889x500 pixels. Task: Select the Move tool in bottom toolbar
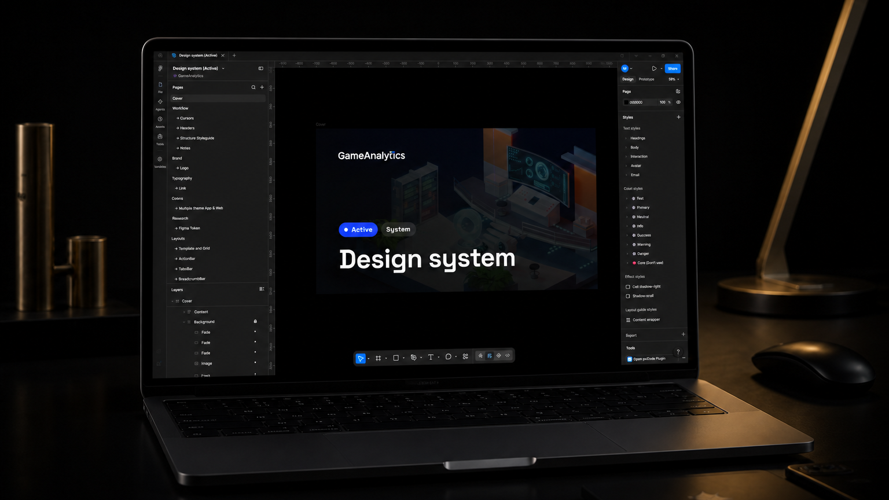pos(360,358)
